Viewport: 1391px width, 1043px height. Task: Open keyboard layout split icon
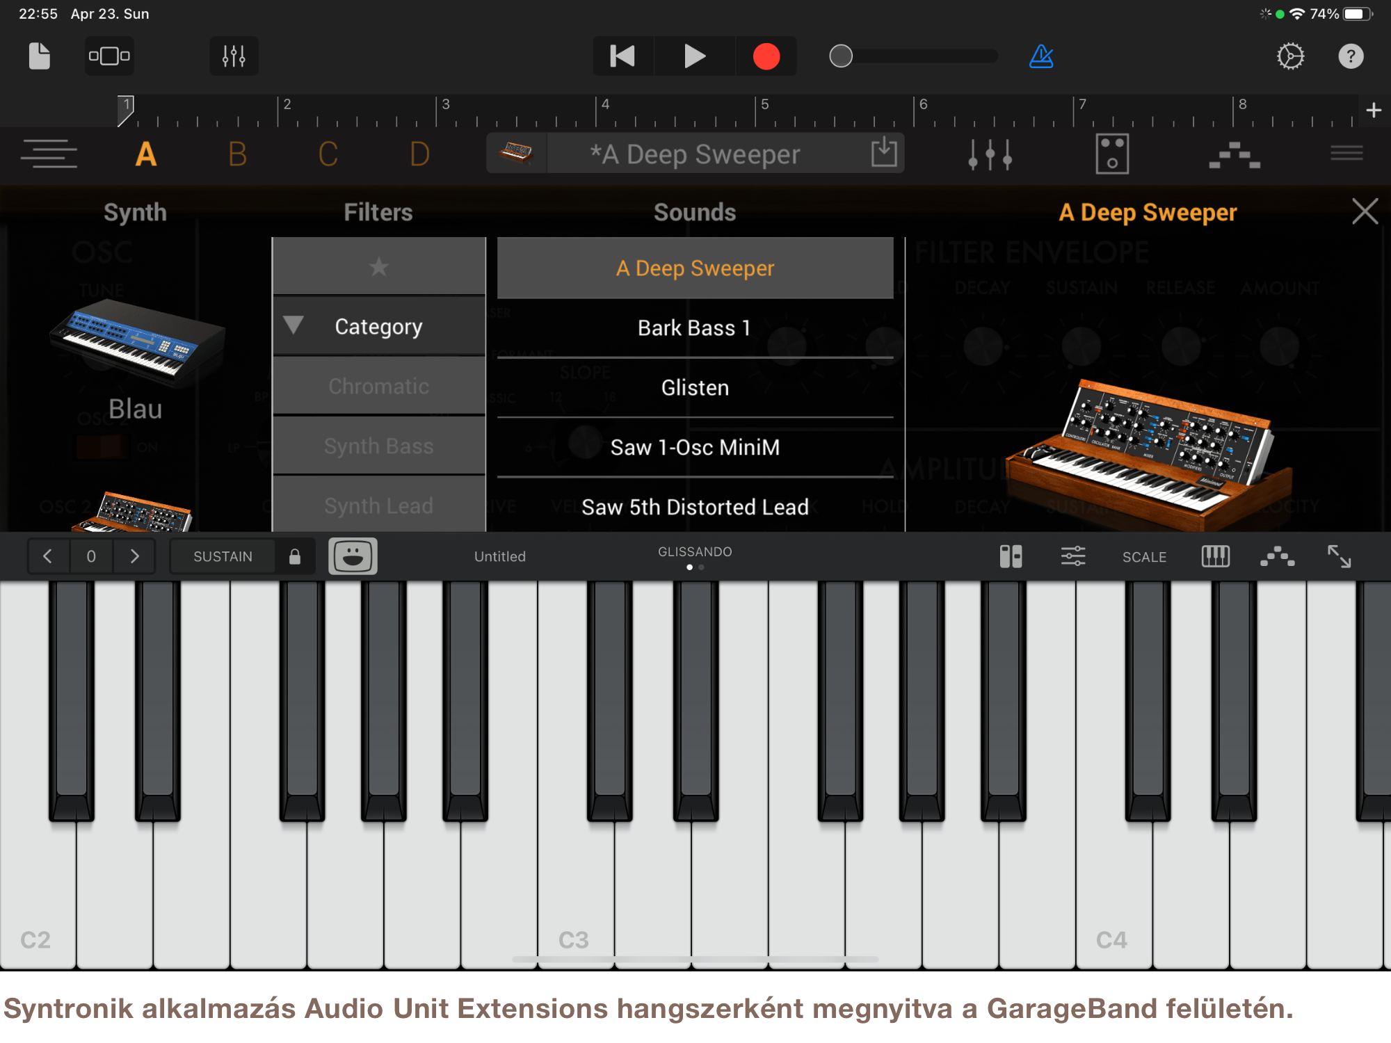pyautogui.click(x=1011, y=556)
